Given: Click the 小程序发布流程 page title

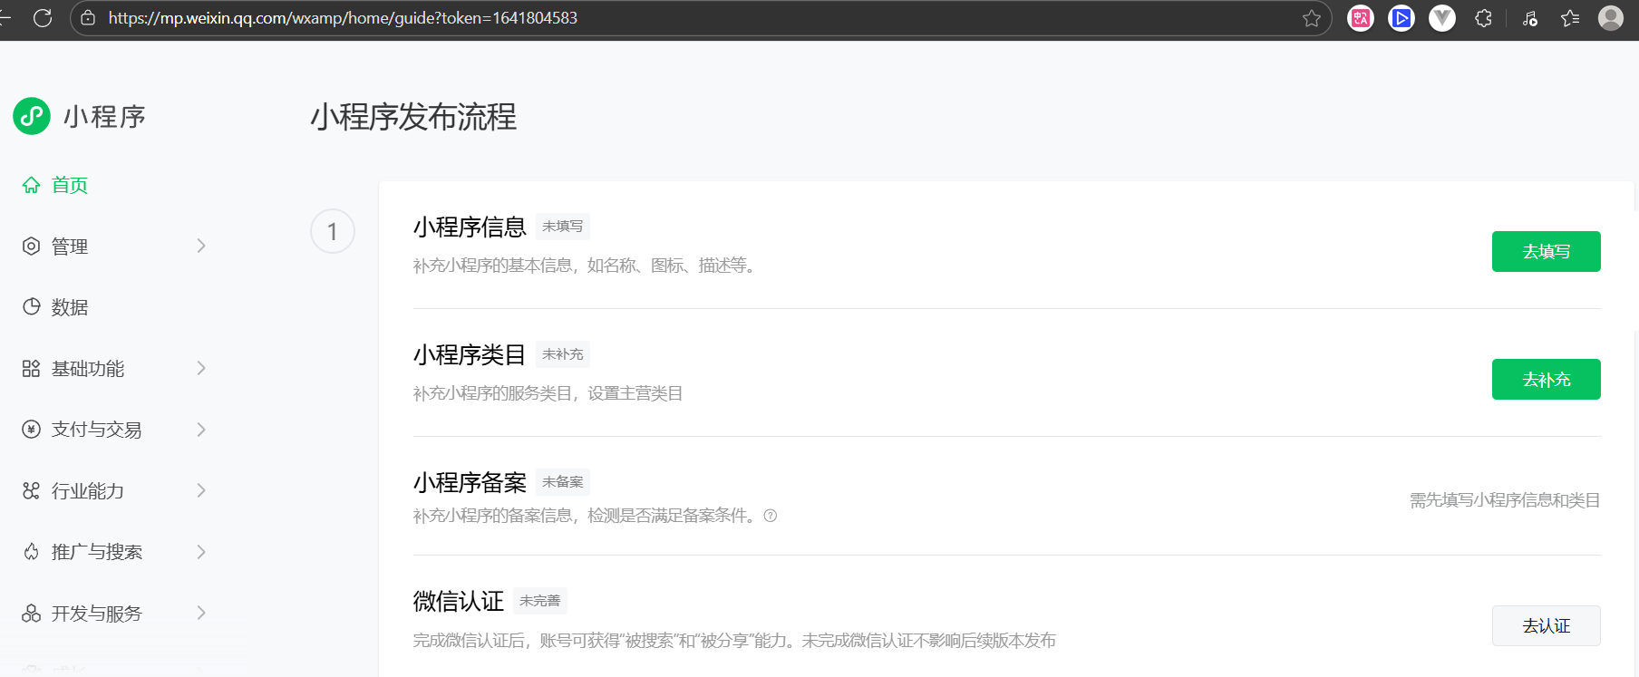Looking at the screenshot, I should click(x=413, y=117).
